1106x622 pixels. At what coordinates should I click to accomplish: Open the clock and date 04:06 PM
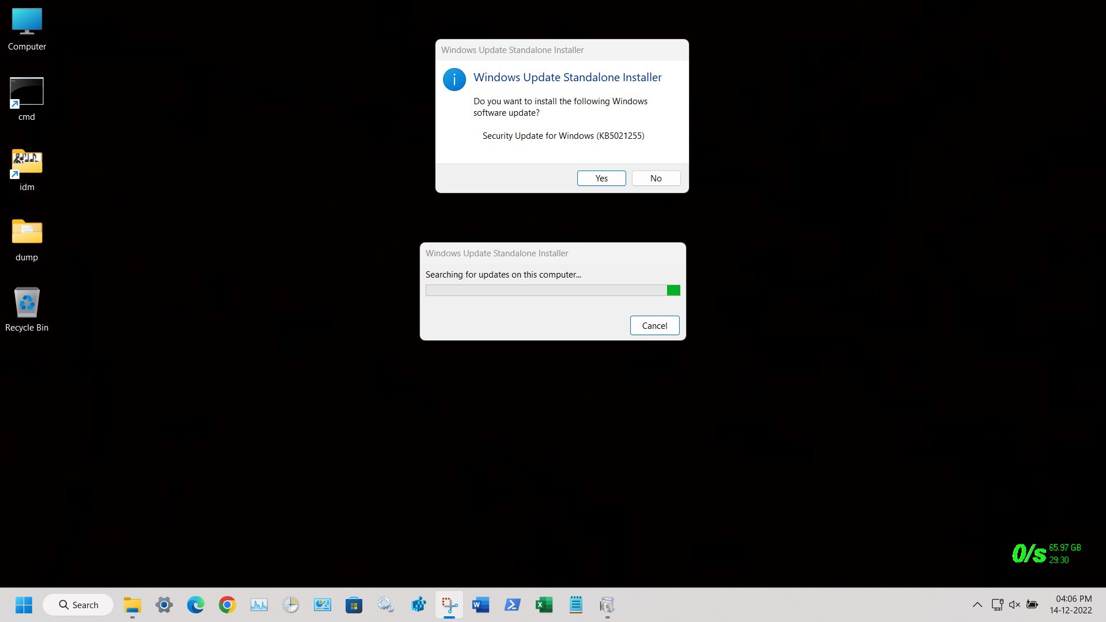1071,605
